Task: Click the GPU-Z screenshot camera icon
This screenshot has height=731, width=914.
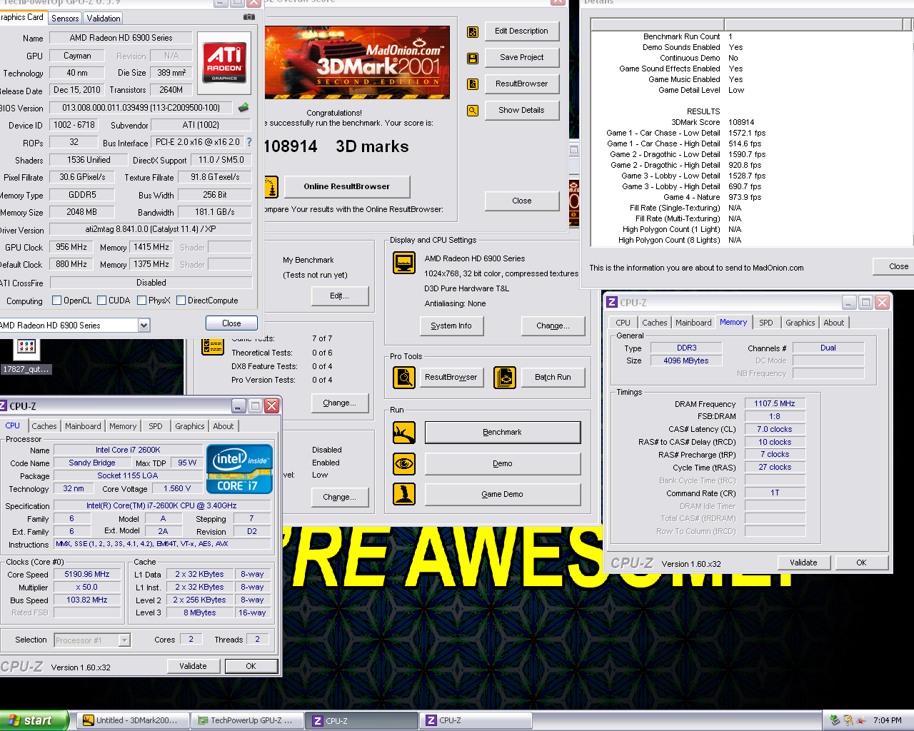Action: tap(248, 16)
